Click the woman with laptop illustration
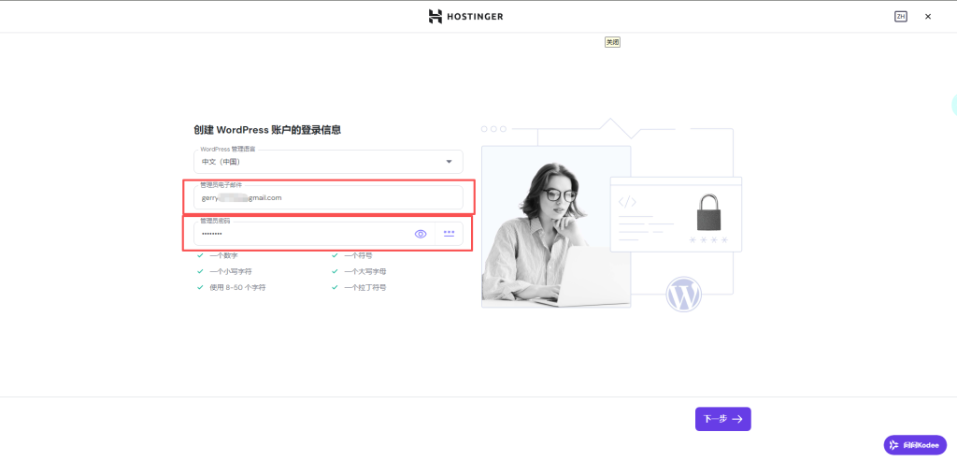This screenshot has width=957, height=461. coord(555,226)
